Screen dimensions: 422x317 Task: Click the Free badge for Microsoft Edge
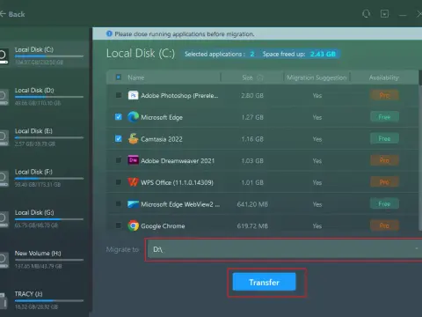click(384, 117)
